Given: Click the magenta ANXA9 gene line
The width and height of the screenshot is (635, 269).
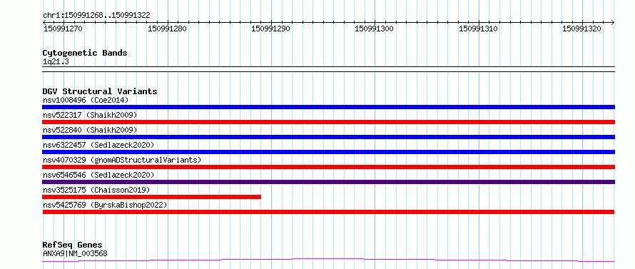Looking at the screenshot, I should point(328,260).
